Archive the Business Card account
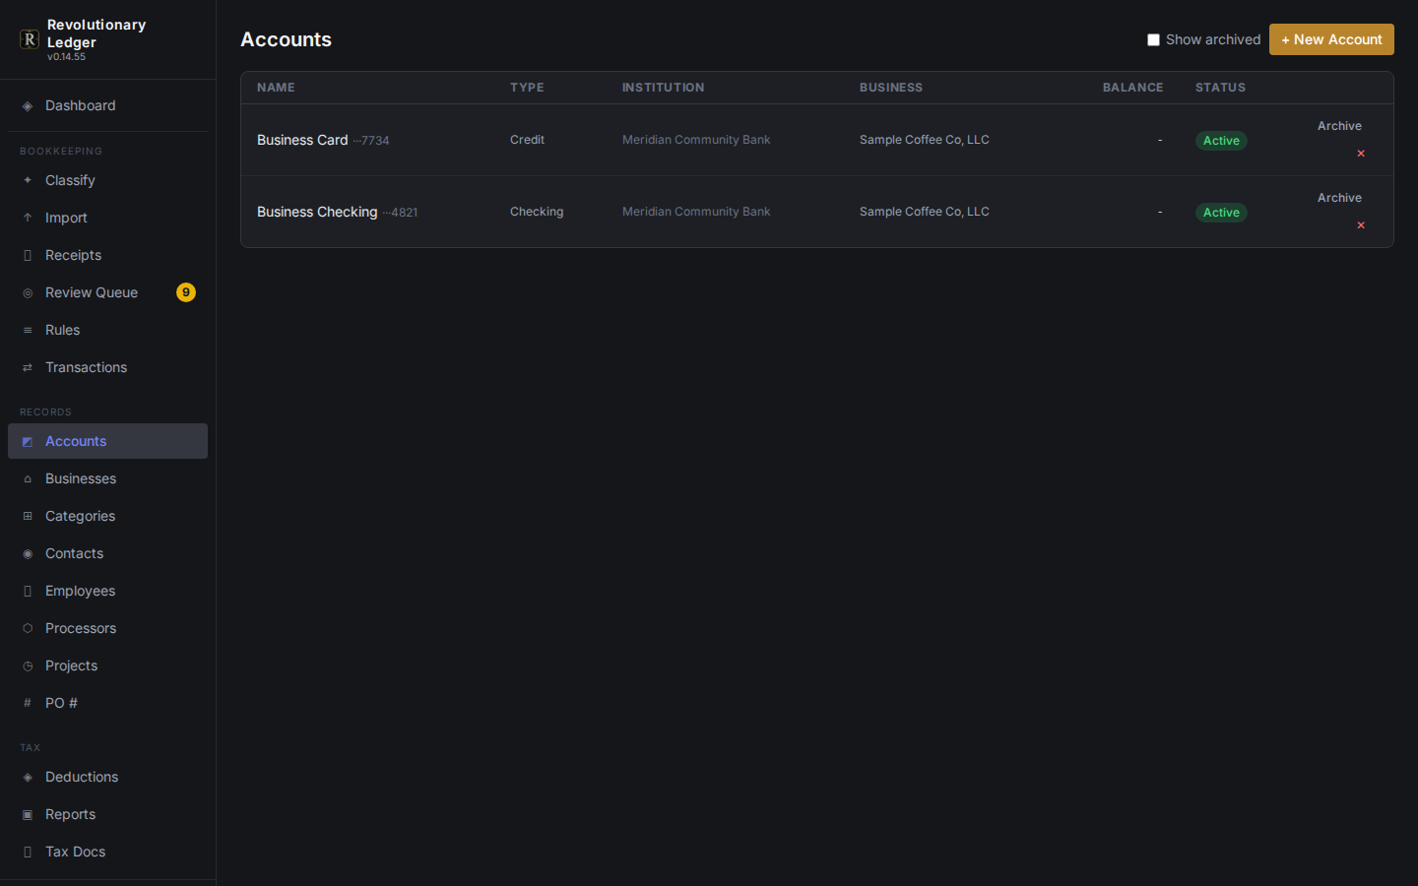1418x886 pixels. click(1339, 126)
